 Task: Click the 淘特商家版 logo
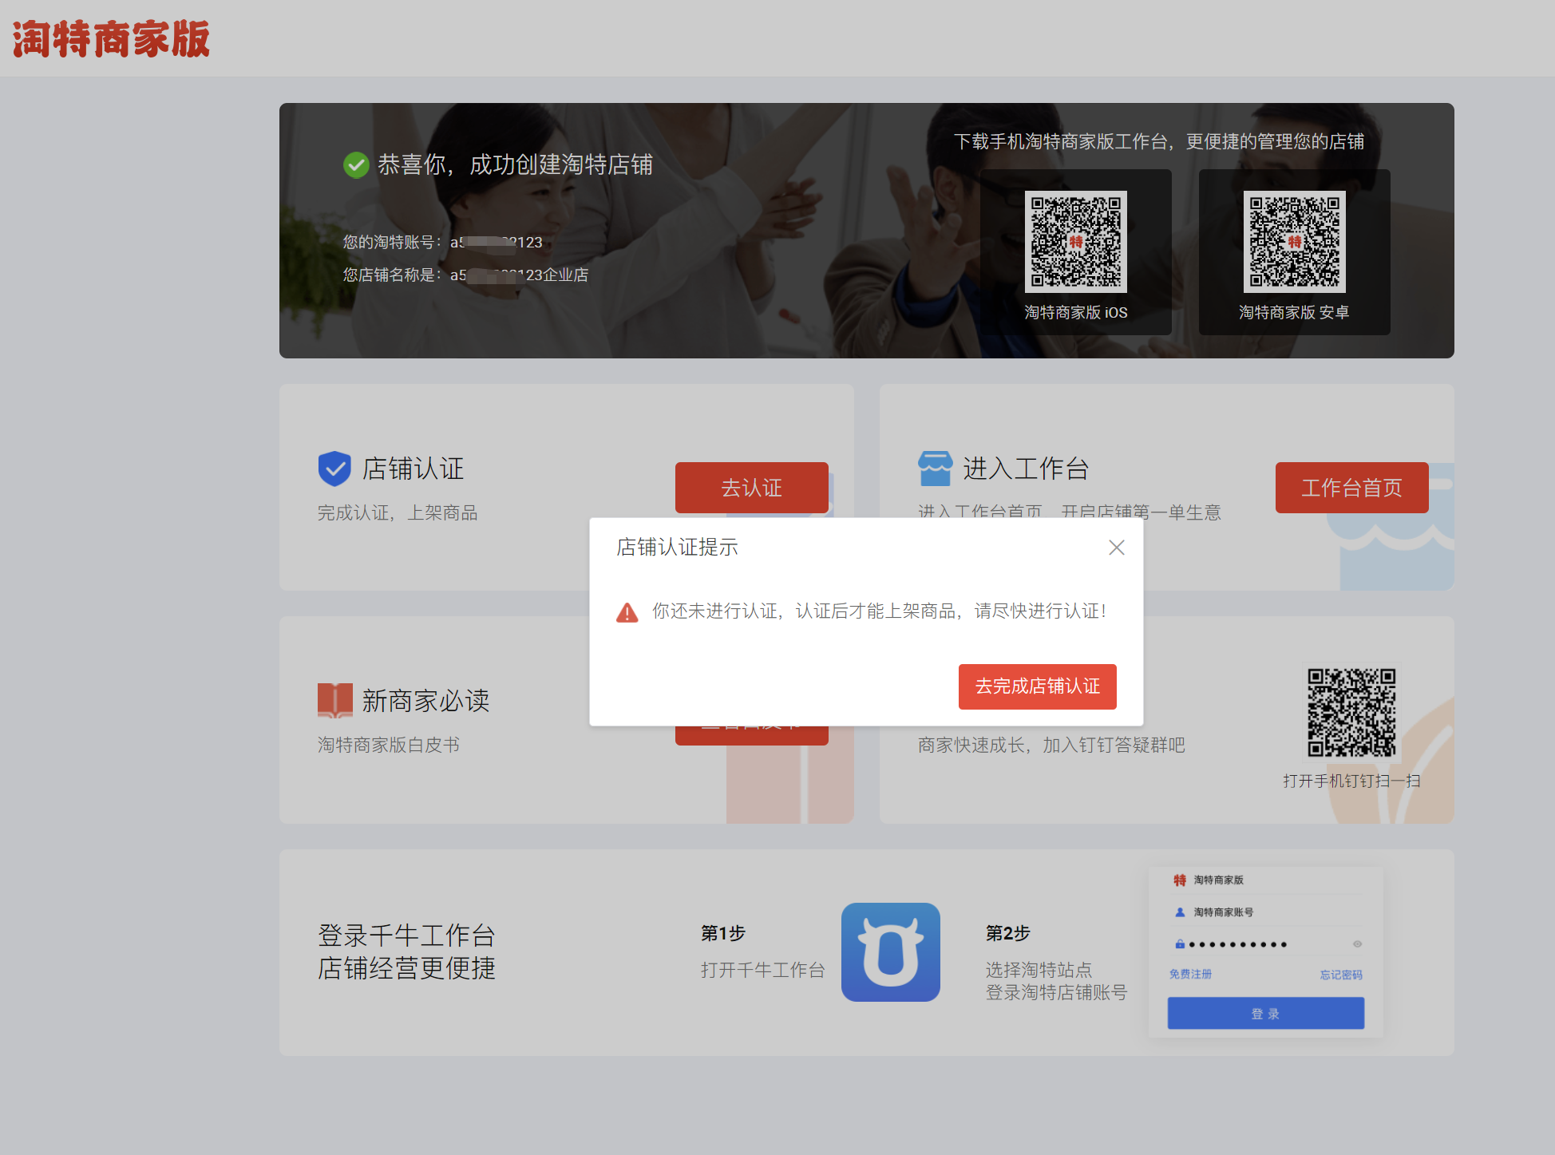[111, 39]
